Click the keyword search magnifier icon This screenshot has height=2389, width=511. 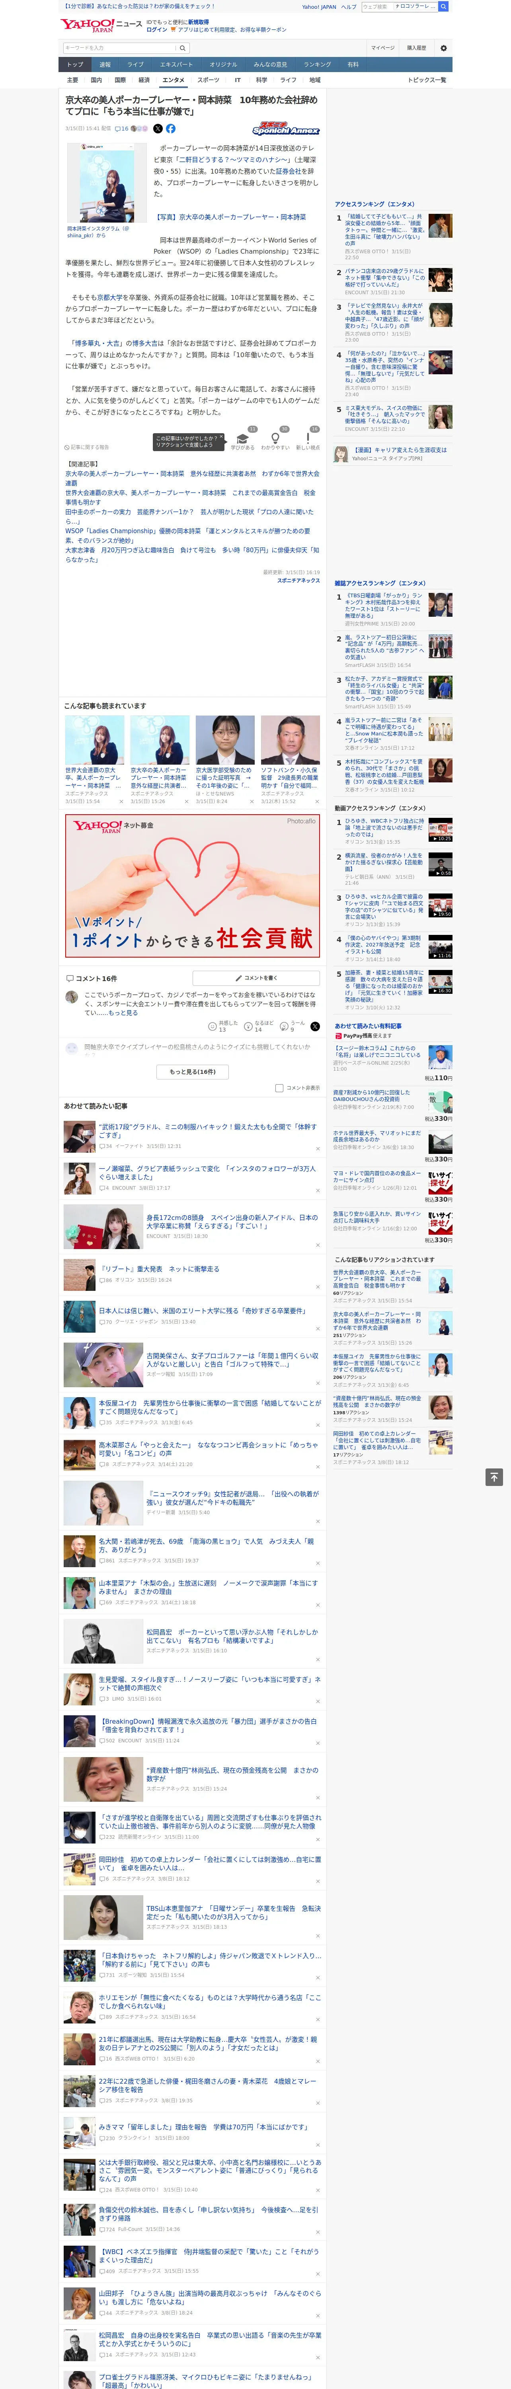tap(182, 48)
